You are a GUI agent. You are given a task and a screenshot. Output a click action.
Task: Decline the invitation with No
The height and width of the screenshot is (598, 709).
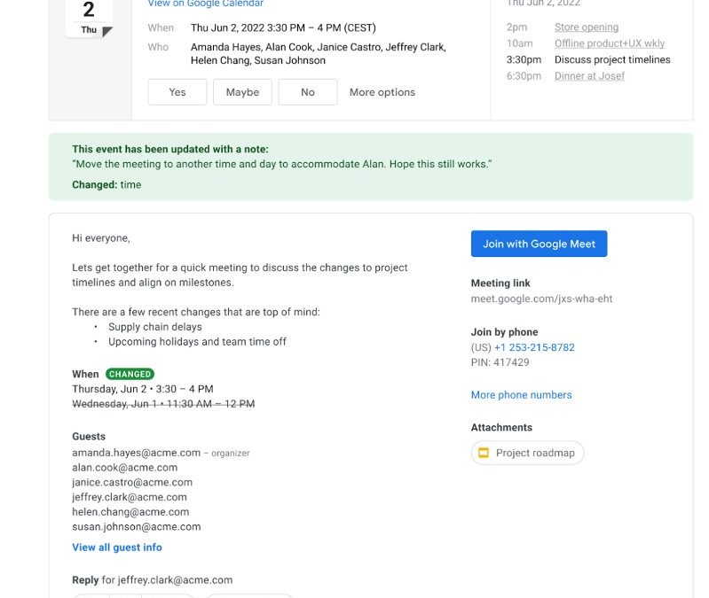click(x=307, y=92)
